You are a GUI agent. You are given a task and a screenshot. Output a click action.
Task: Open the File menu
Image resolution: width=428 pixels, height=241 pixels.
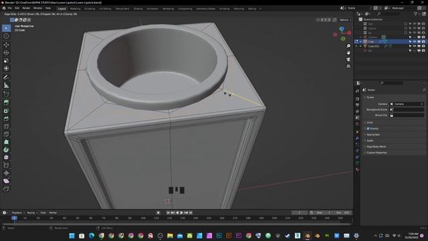(9, 8)
